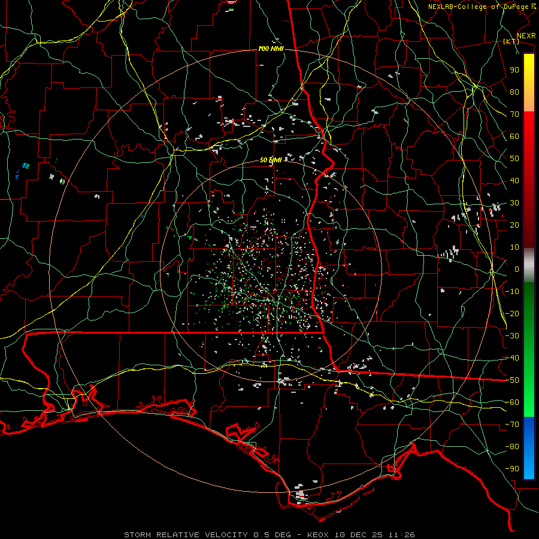Click the 50 NMI range ring label
Image resolution: width=539 pixels, height=539 pixels.
271,160
